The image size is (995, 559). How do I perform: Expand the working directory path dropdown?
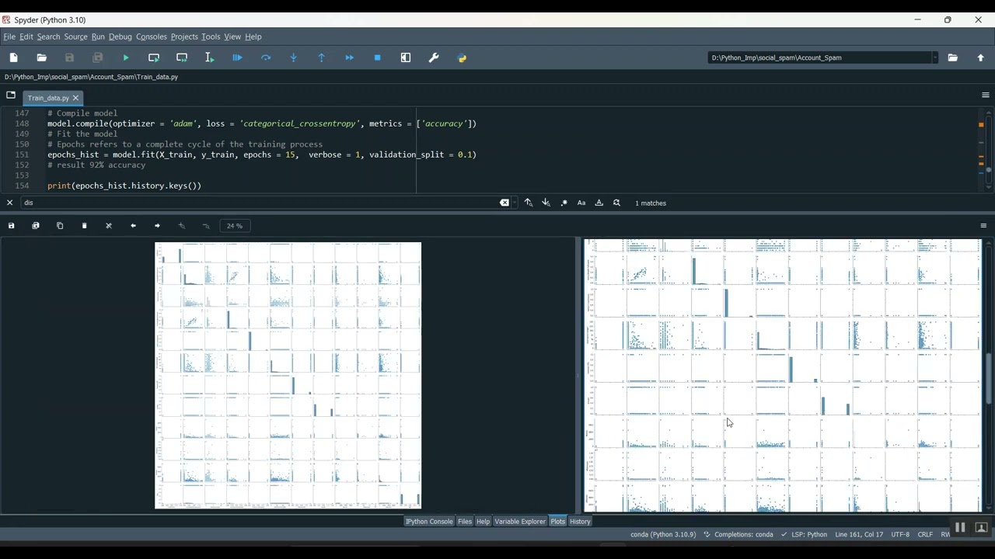934,57
